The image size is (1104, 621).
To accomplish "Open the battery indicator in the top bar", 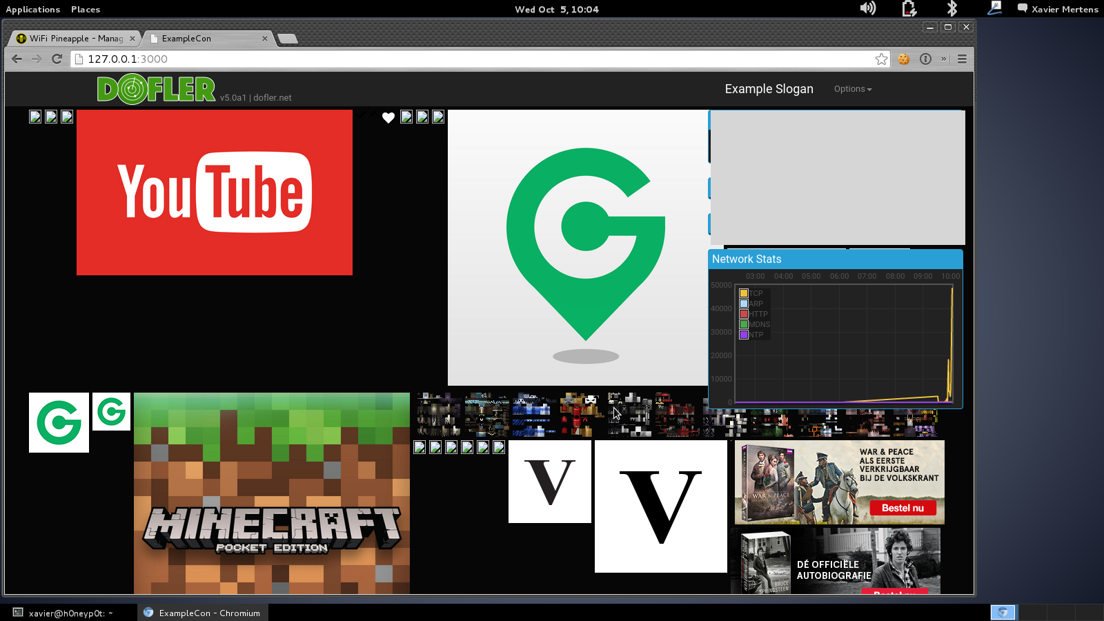I will (909, 8).
